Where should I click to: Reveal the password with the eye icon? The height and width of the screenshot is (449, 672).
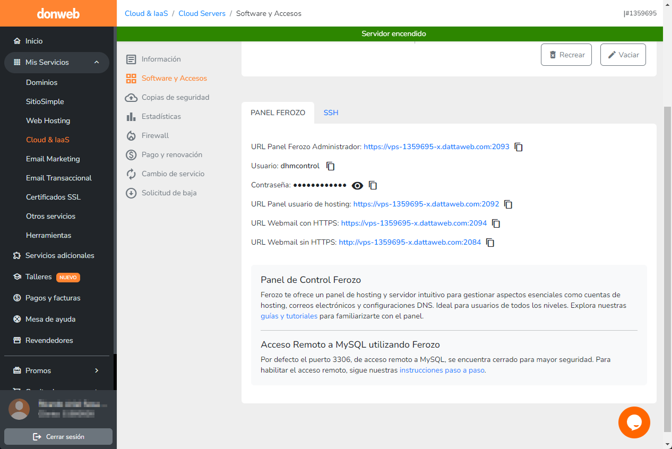[357, 185]
